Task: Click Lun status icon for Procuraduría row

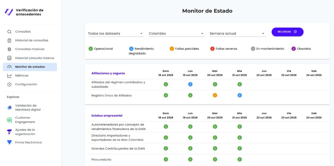Action: click(190, 159)
